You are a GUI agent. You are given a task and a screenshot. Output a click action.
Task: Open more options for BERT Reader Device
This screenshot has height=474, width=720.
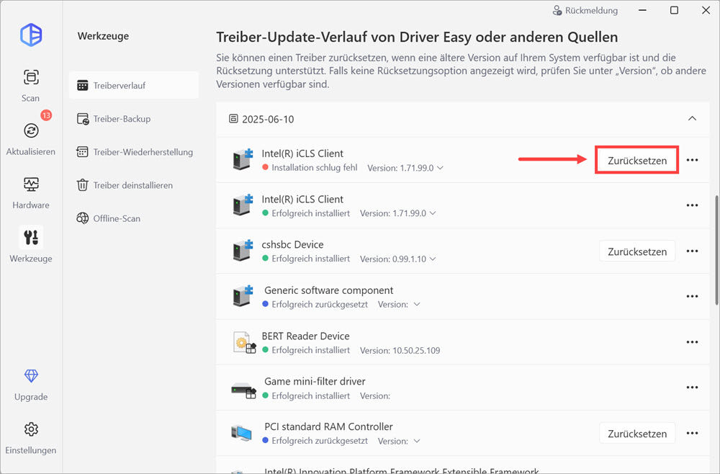(692, 342)
